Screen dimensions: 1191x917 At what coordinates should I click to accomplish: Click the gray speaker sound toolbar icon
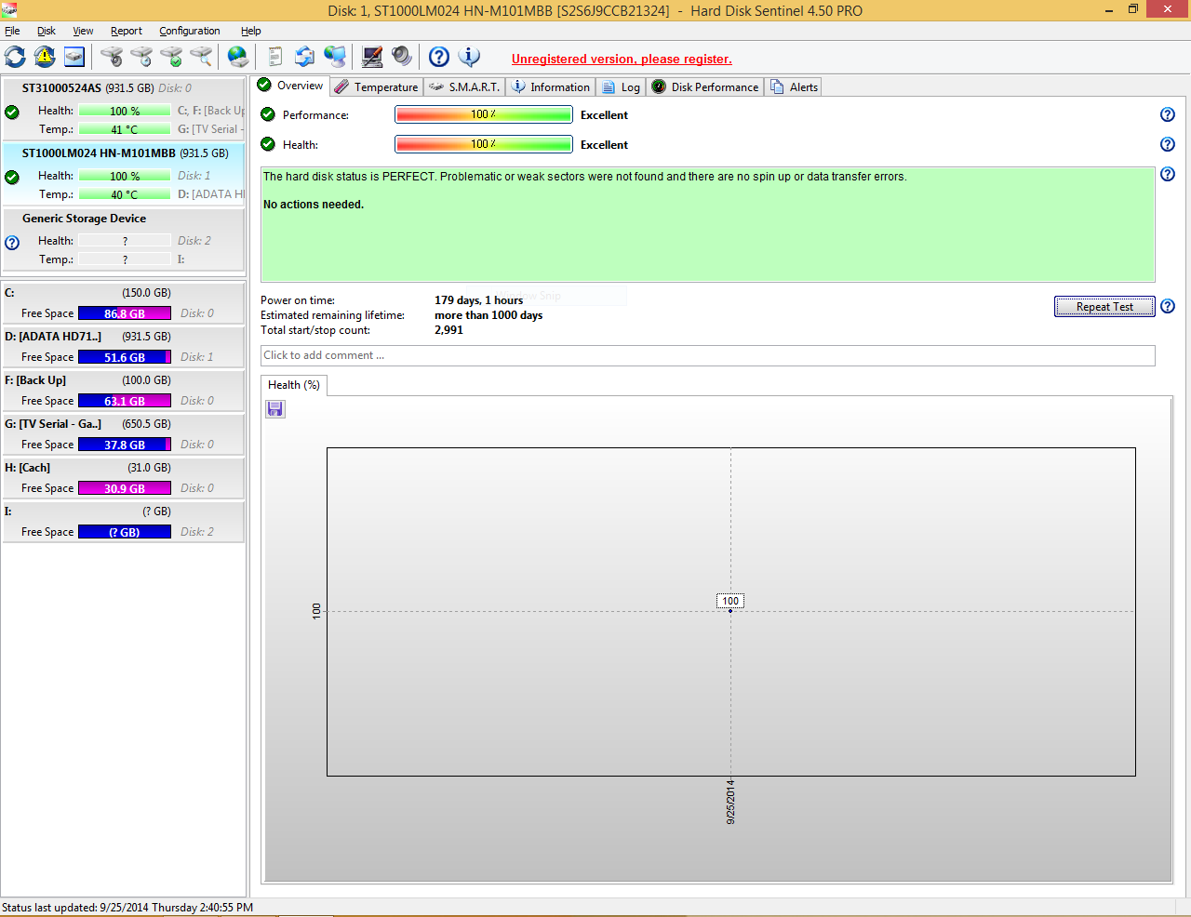(402, 57)
